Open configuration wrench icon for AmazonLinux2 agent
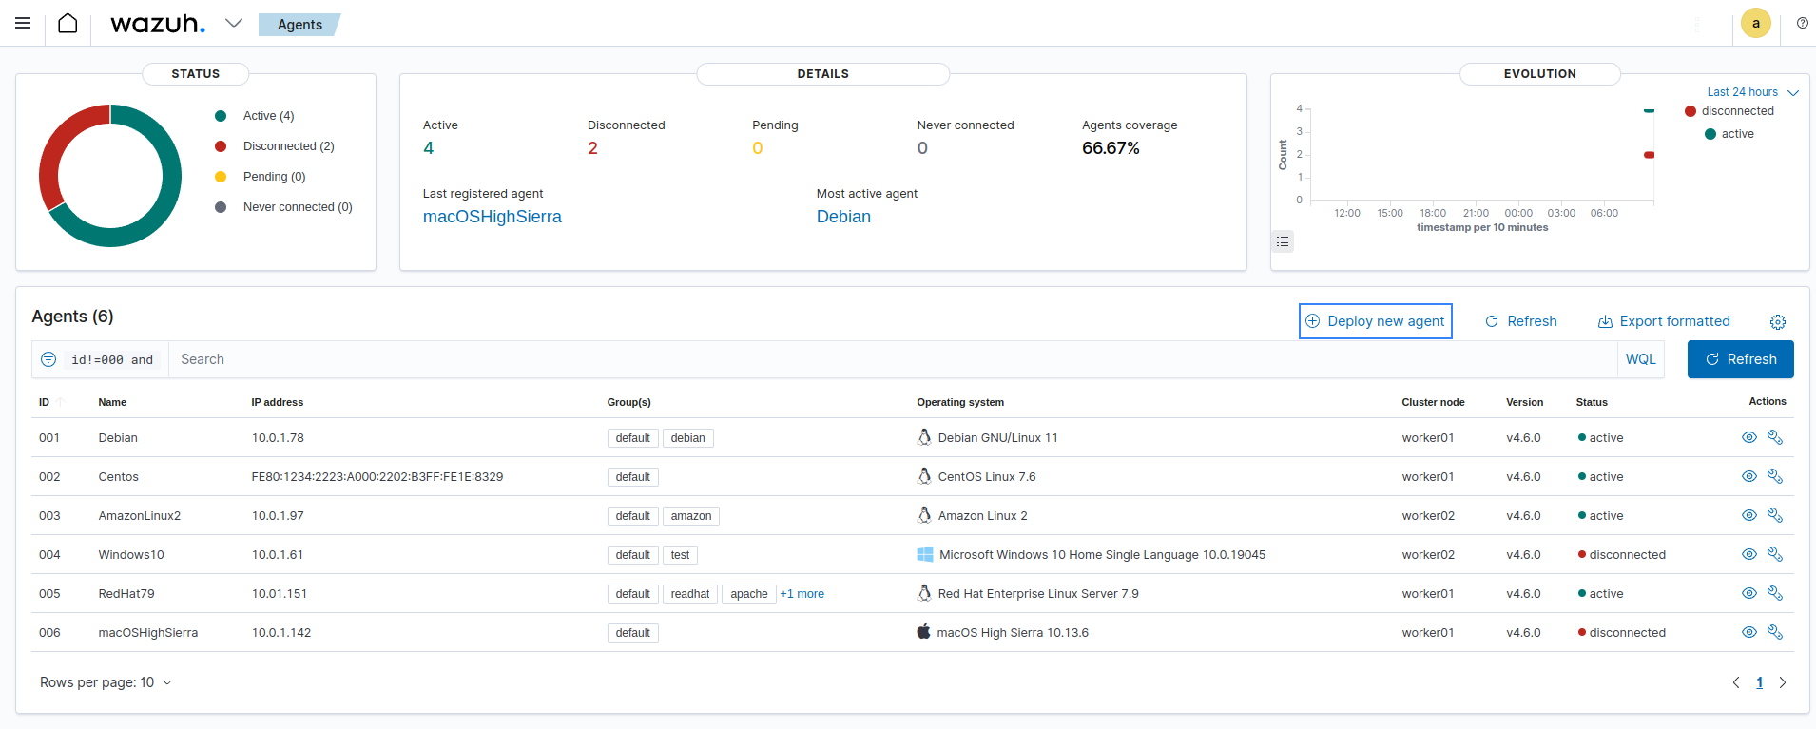Viewport: 1816px width, 729px height. (x=1774, y=515)
